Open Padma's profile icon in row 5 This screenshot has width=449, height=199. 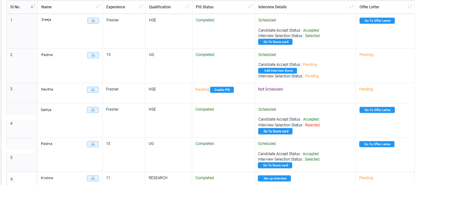click(x=93, y=144)
